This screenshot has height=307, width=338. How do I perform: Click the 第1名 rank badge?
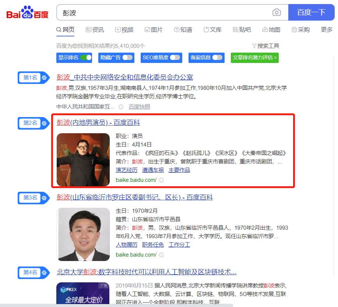point(30,78)
